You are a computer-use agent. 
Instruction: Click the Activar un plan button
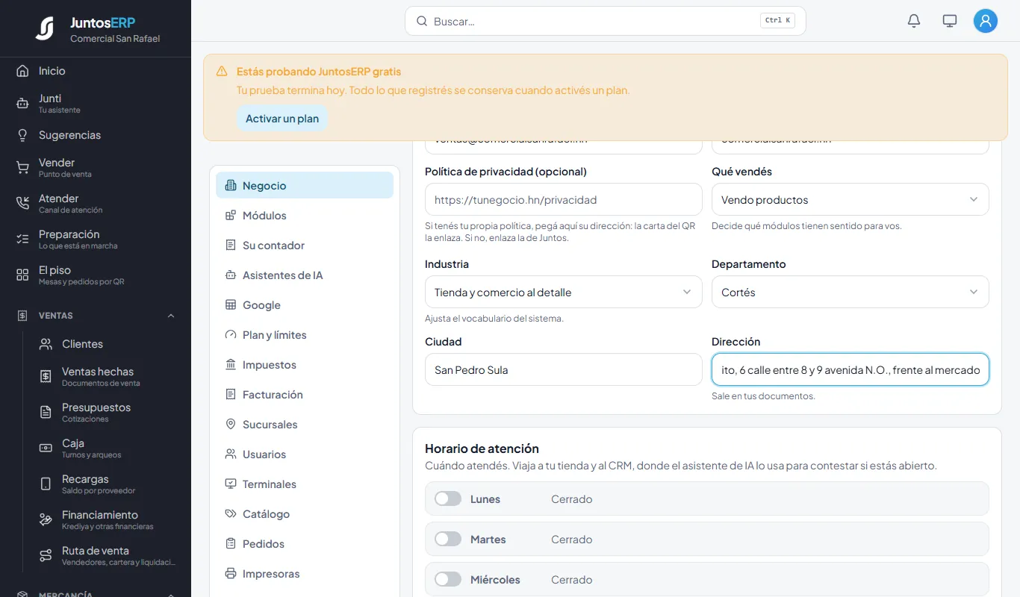[282, 119]
